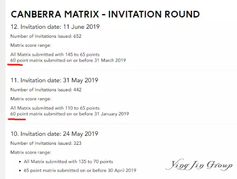Click the Ying Jin Group watermark logo
Viewport: 237px width, 179px height.
(199, 165)
